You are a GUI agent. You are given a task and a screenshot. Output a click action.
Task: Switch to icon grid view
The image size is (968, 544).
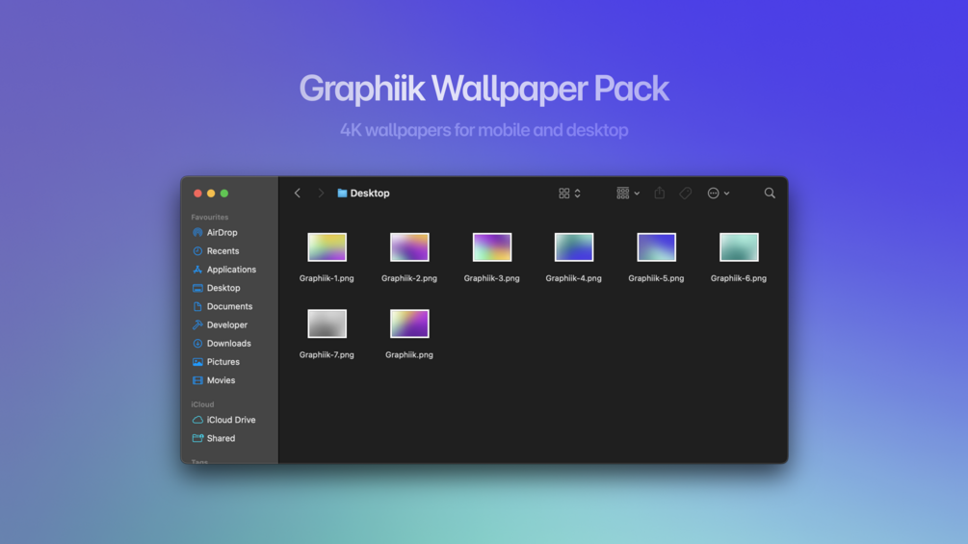pos(563,194)
